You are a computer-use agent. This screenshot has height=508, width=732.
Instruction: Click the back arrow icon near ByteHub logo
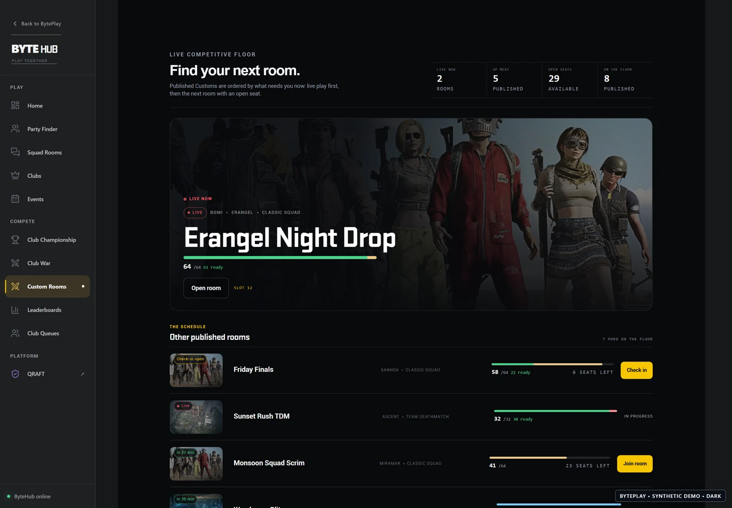coord(15,24)
